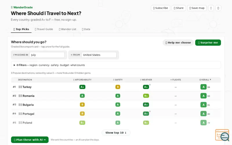The image size is (232, 145).
Task: Click Turkey's overall A grade badge
Action: pyautogui.click(x=204, y=87)
